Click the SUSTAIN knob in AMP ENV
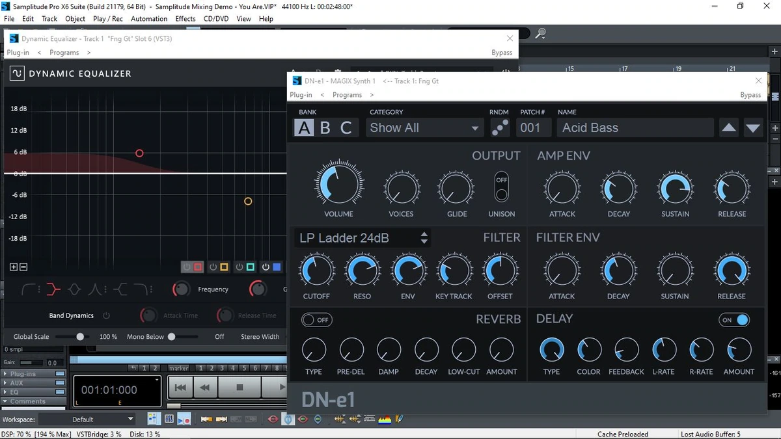This screenshot has width=781, height=439. [x=675, y=189]
